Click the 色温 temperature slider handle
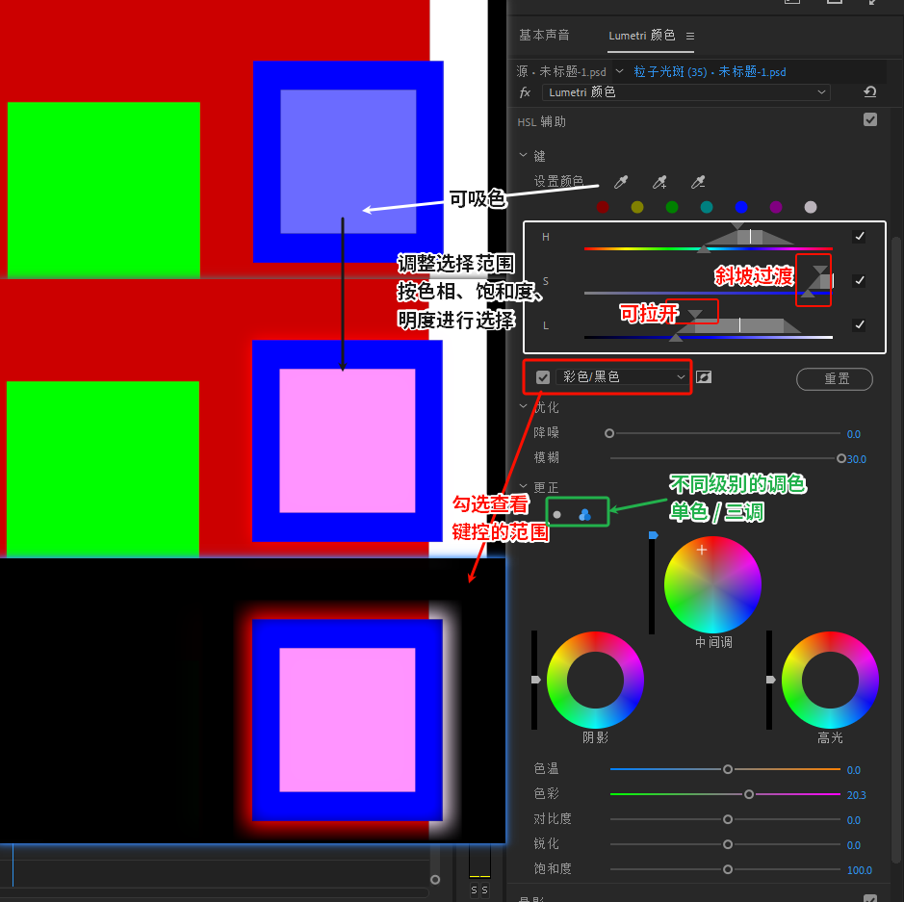 point(728,769)
